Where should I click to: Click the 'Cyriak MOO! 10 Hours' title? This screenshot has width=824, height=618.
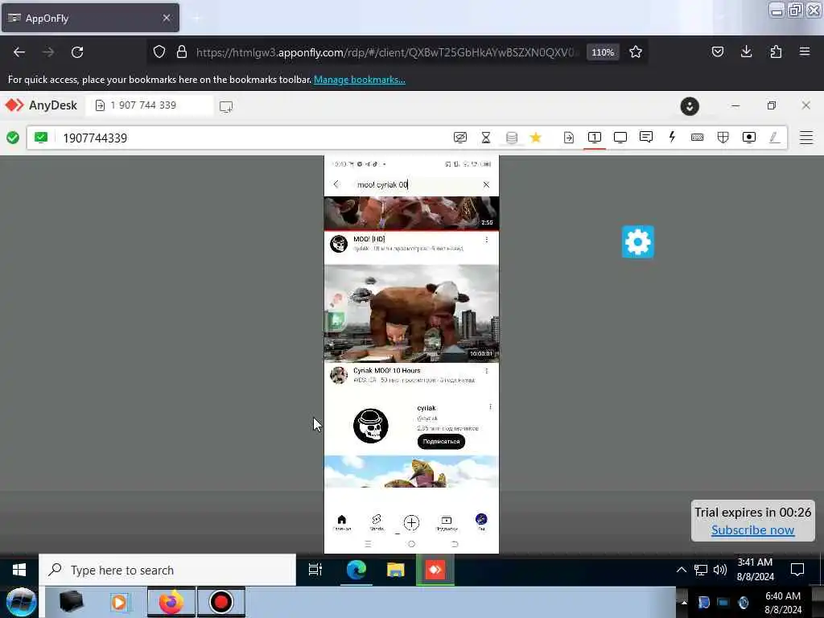pyautogui.click(x=387, y=370)
